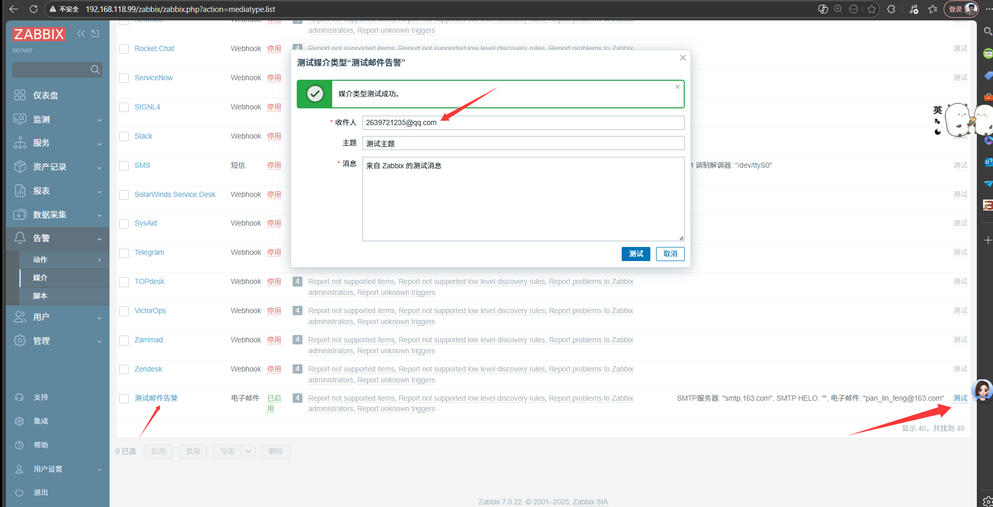Tick the Zendesk row checkbox
993x507 pixels.
(x=124, y=369)
